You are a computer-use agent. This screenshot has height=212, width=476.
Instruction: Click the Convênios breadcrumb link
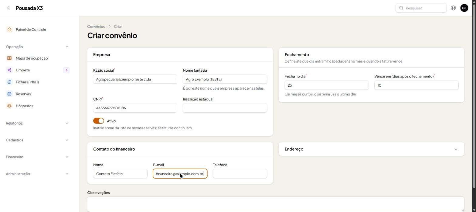pos(96,26)
